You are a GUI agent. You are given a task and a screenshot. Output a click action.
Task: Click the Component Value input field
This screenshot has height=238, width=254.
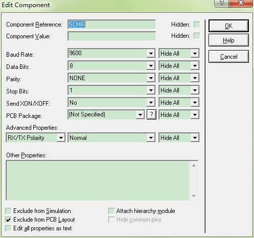click(x=111, y=36)
